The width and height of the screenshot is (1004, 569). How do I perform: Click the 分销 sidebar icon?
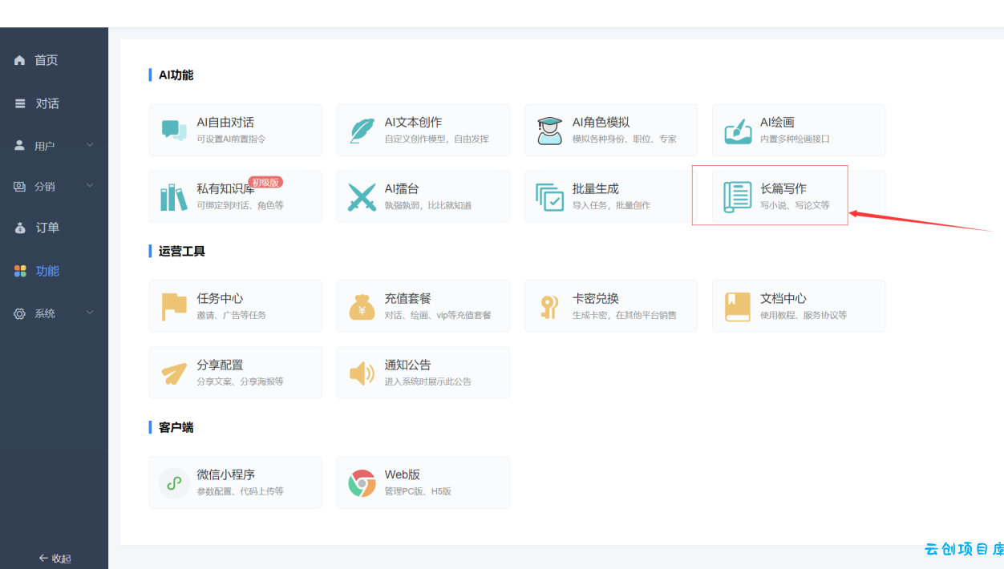pyautogui.click(x=20, y=186)
